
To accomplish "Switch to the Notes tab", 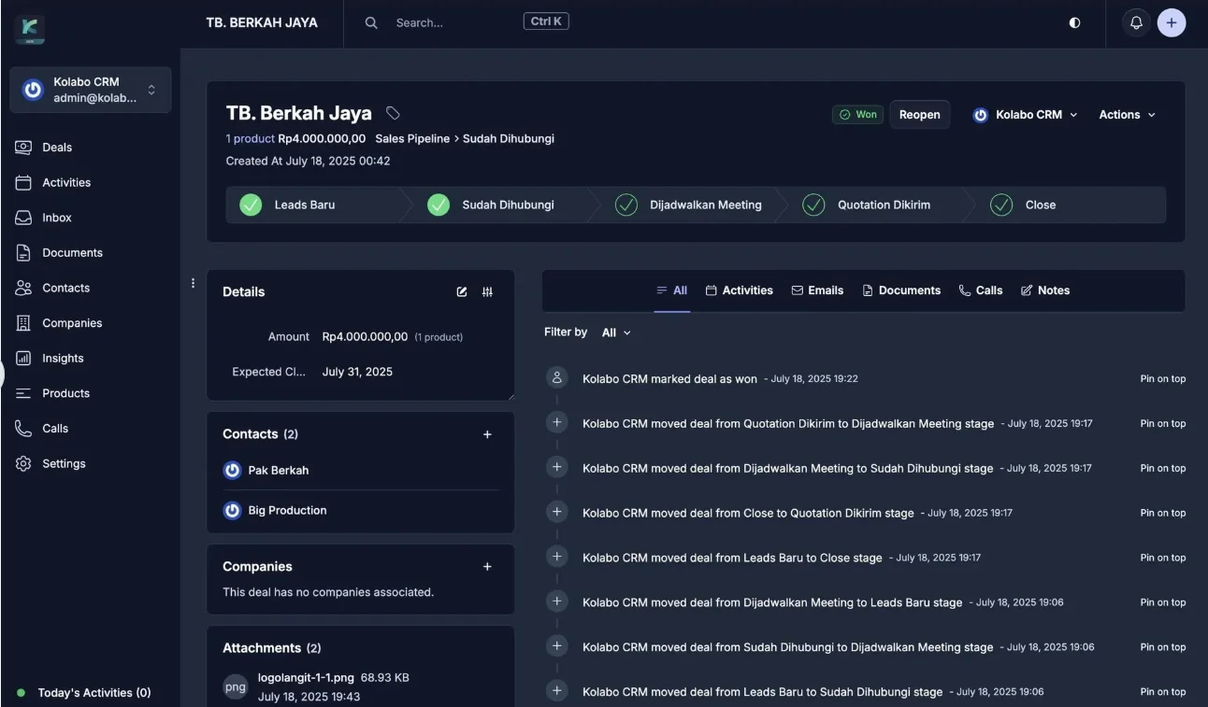I will (1044, 290).
